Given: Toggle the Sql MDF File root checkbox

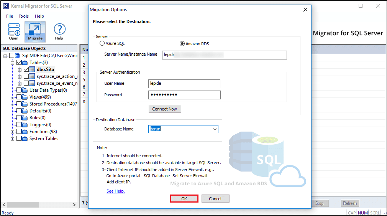Looking at the screenshot, I should (11, 56).
